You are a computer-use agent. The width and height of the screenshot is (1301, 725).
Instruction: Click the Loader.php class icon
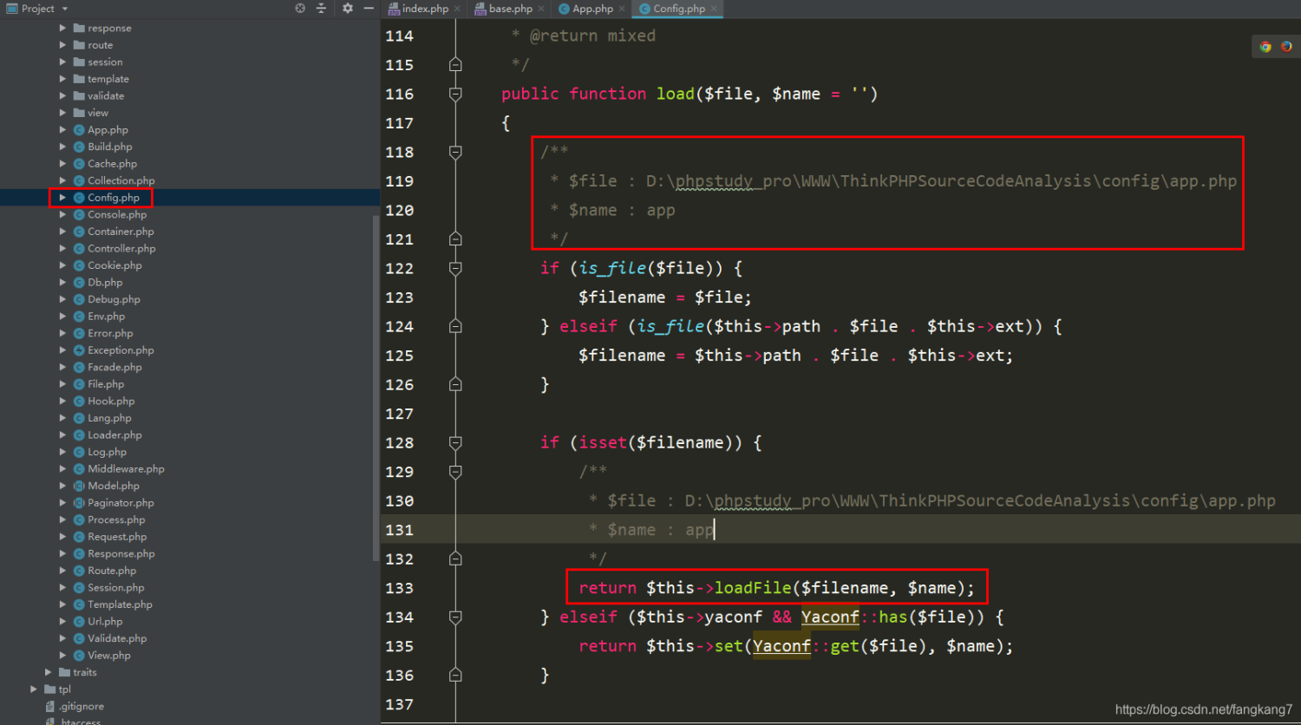tap(79, 435)
